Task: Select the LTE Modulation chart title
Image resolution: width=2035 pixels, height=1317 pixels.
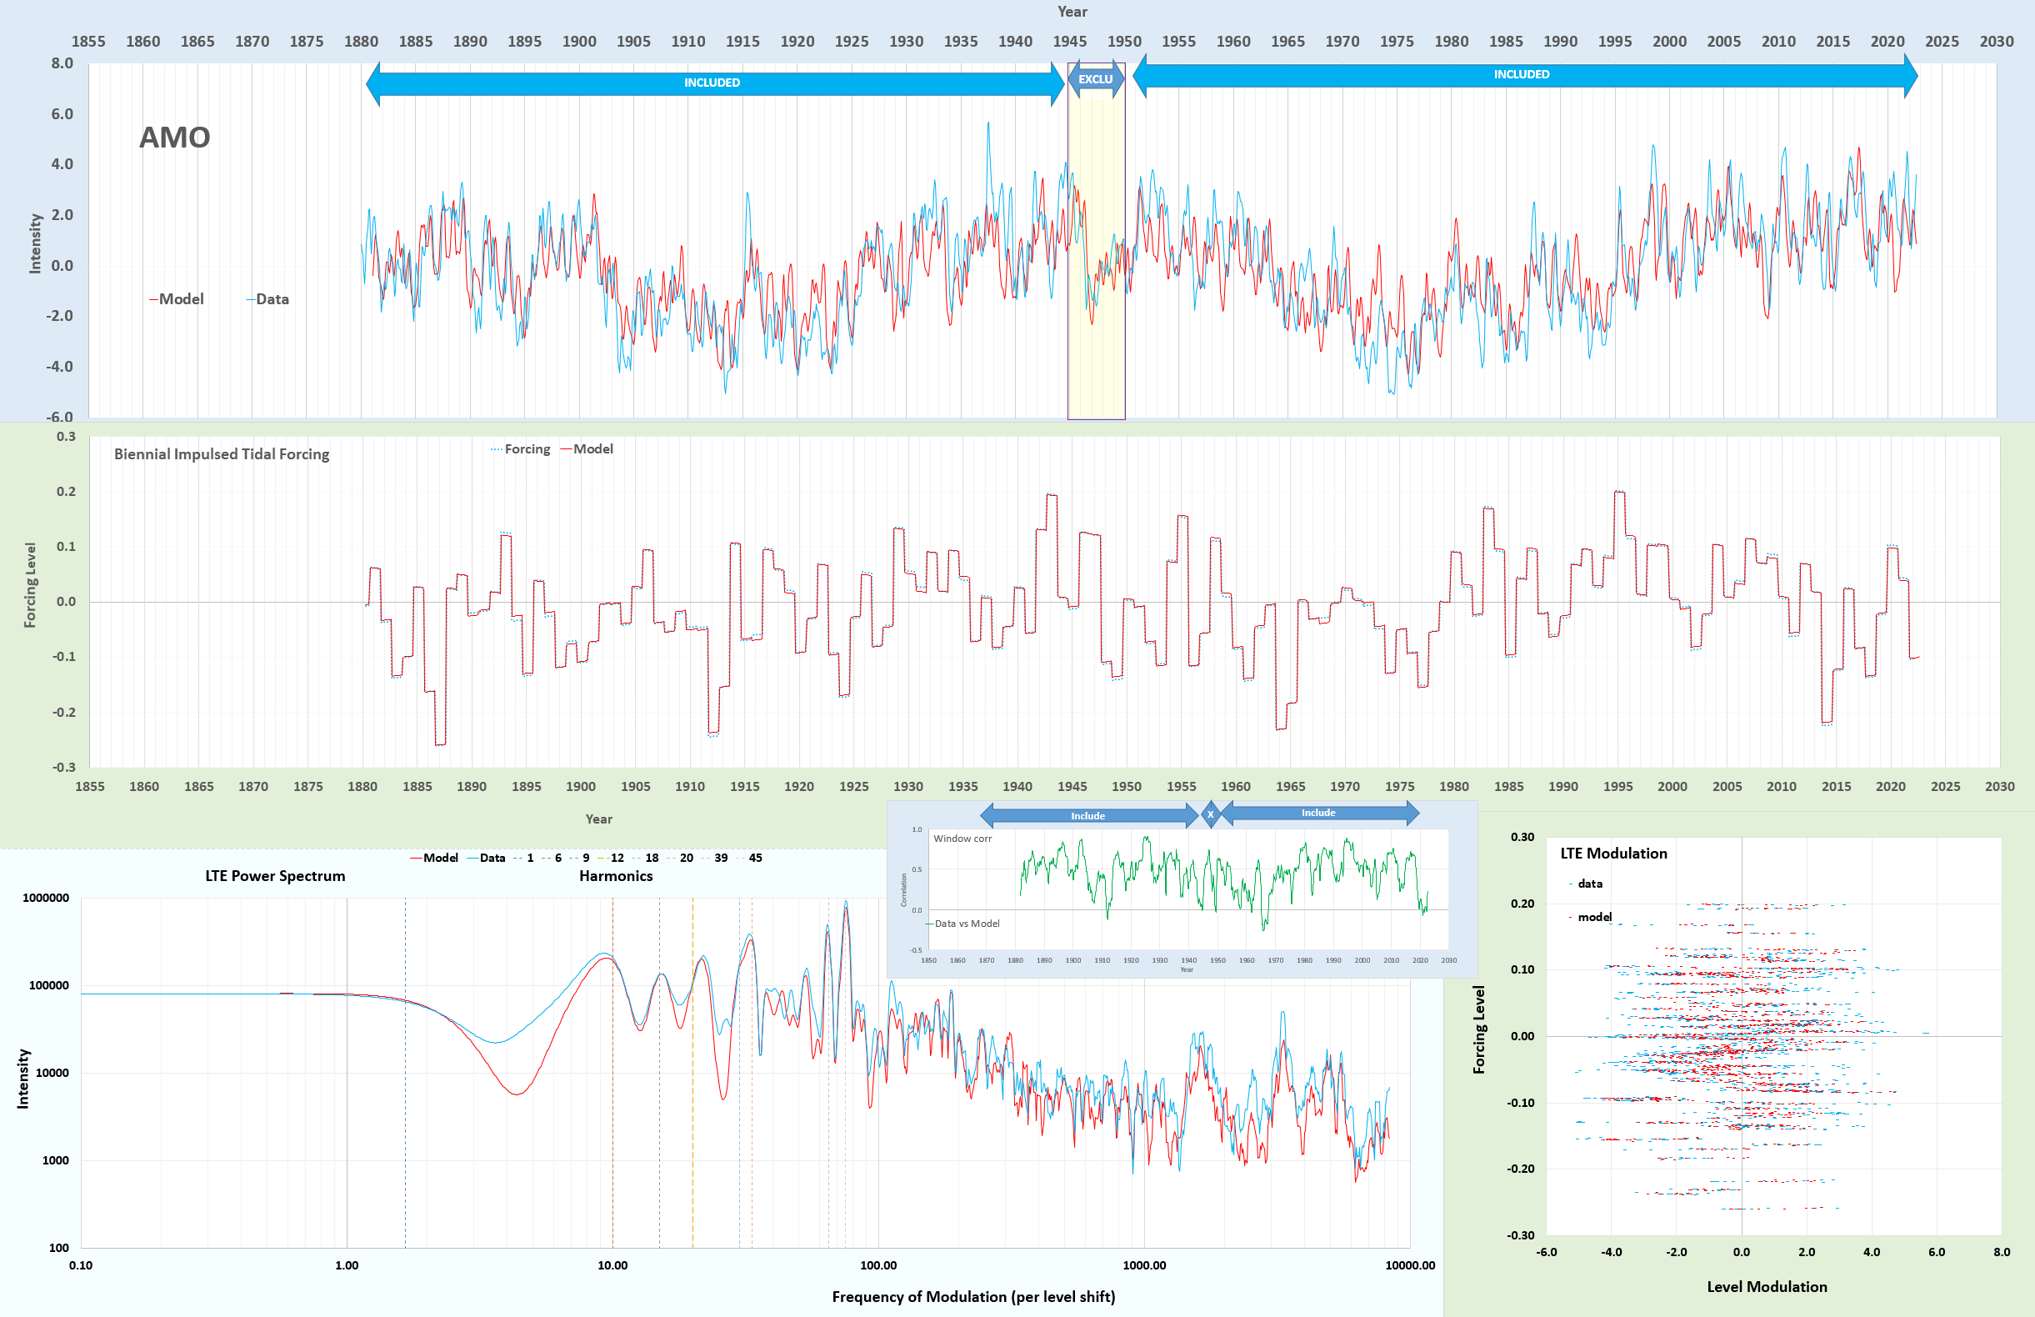Action: [x=1613, y=854]
